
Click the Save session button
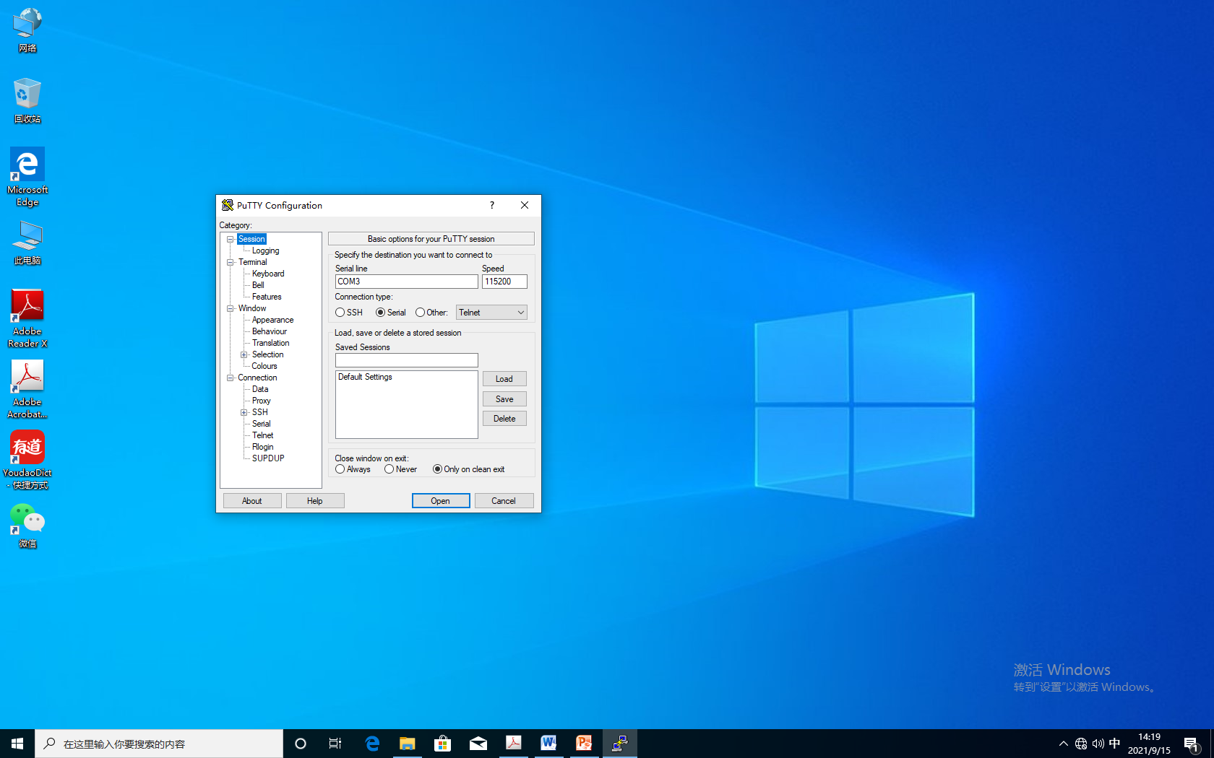[504, 399]
